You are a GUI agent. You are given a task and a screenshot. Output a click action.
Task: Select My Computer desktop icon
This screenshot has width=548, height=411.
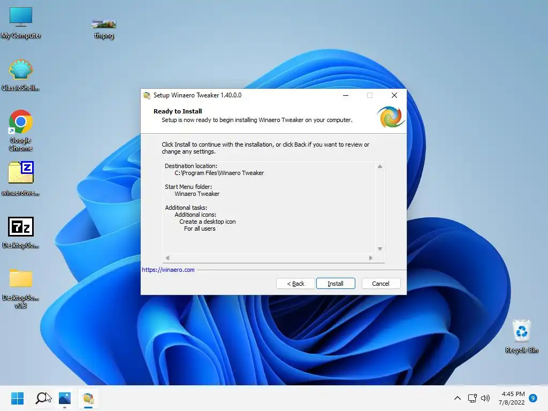pyautogui.click(x=21, y=22)
